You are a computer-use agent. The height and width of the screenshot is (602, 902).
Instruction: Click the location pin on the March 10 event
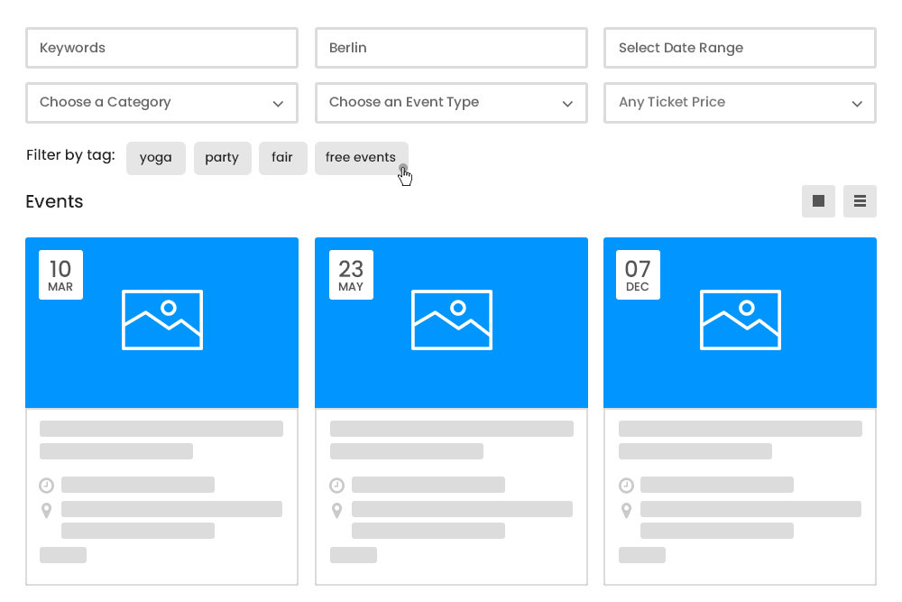pyautogui.click(x=47, y=510)
